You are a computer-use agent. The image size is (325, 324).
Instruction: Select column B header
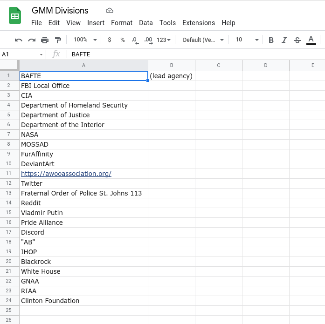pos(172,65)
